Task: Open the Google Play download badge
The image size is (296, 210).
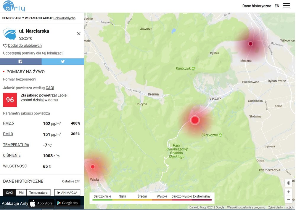Action: [x=68, y=203]
